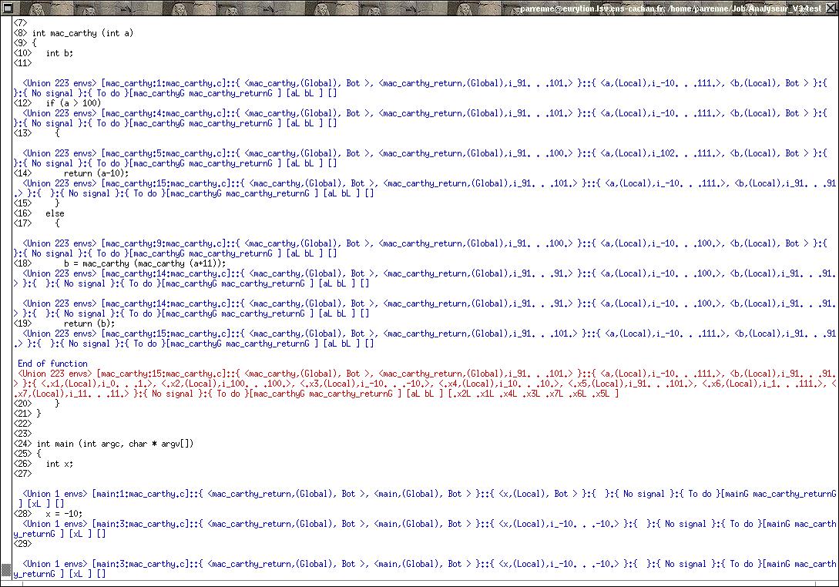Click the [main:1:mac_carthy.c] label
Image resolution: width=839 pixels, height=587 pixels.
[141, 494]
